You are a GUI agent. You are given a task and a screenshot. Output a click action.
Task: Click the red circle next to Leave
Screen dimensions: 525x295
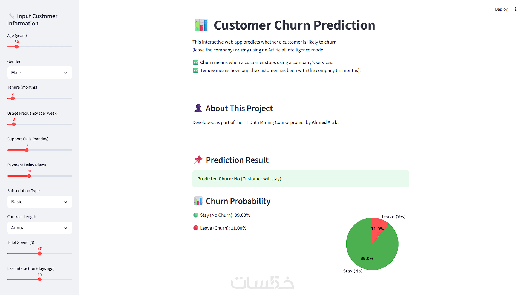pos(196,228)
